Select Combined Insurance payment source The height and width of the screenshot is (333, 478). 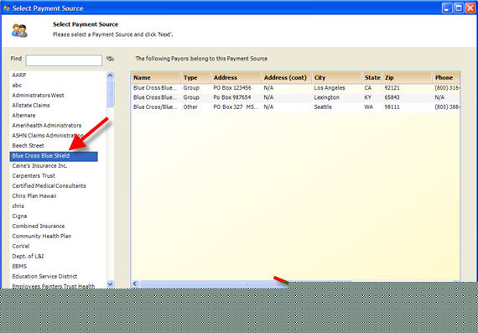39,226
